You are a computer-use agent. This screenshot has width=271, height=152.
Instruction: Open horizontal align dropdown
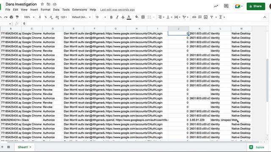[161, 17]
